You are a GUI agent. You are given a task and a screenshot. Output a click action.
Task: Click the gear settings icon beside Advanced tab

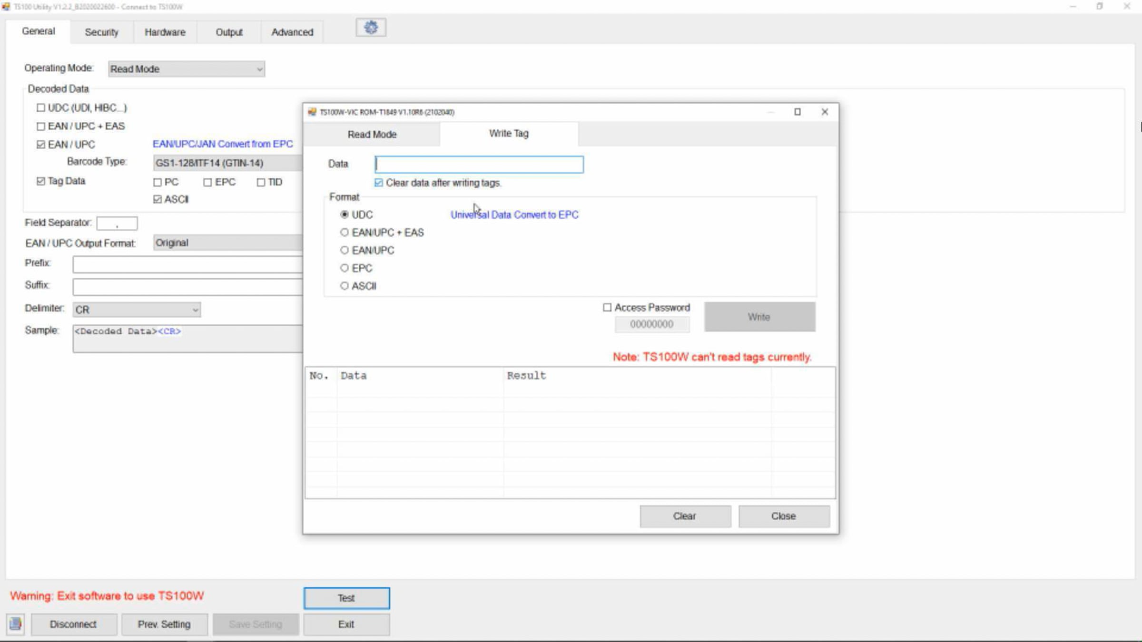[x=371, y=28]
